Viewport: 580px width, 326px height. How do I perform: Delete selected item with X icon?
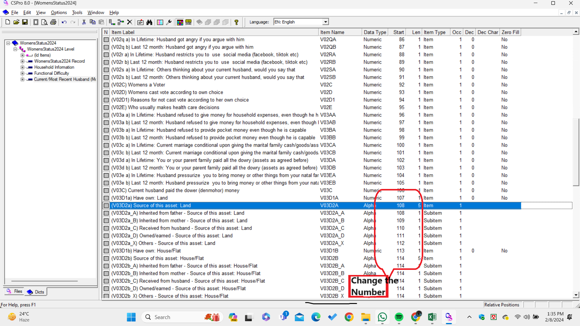click(130, 22)
